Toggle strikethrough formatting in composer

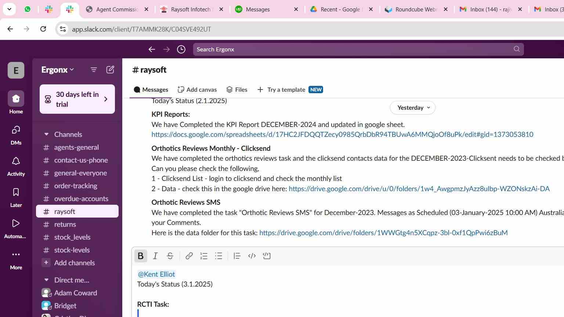click(x=170, y=256)
